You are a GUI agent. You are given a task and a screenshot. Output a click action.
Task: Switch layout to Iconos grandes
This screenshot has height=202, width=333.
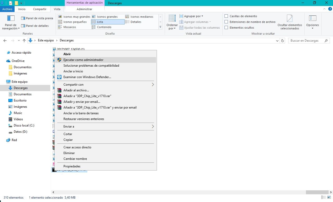point(107,17)
